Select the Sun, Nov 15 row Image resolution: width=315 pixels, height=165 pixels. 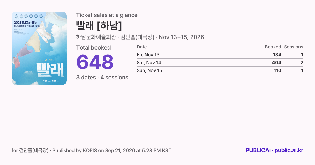tap(220, 70)
